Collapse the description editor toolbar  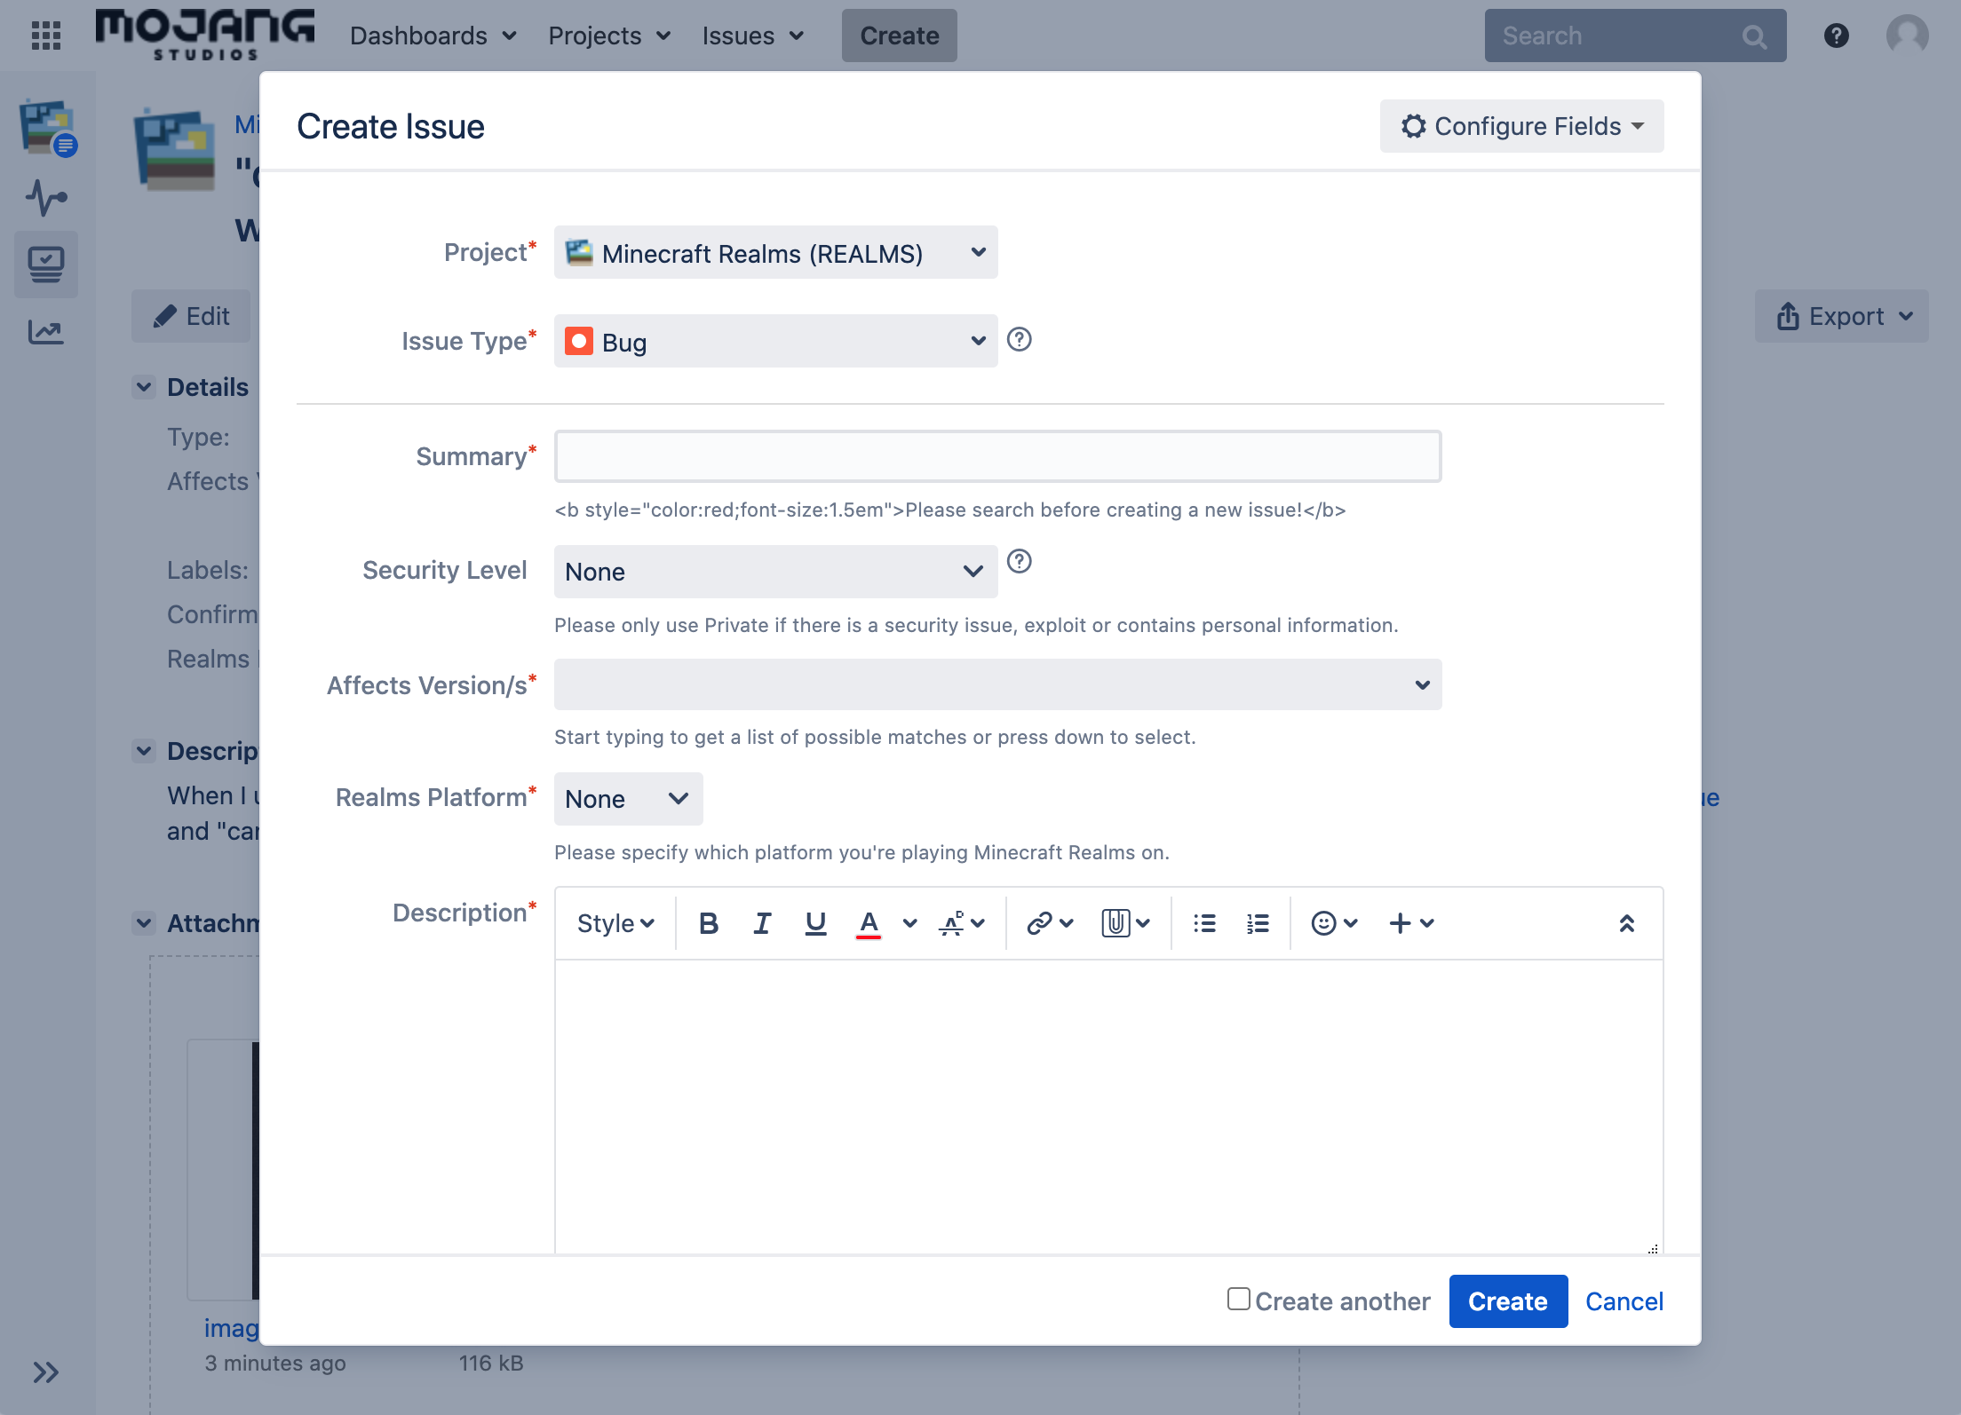tap(1626, 923)
